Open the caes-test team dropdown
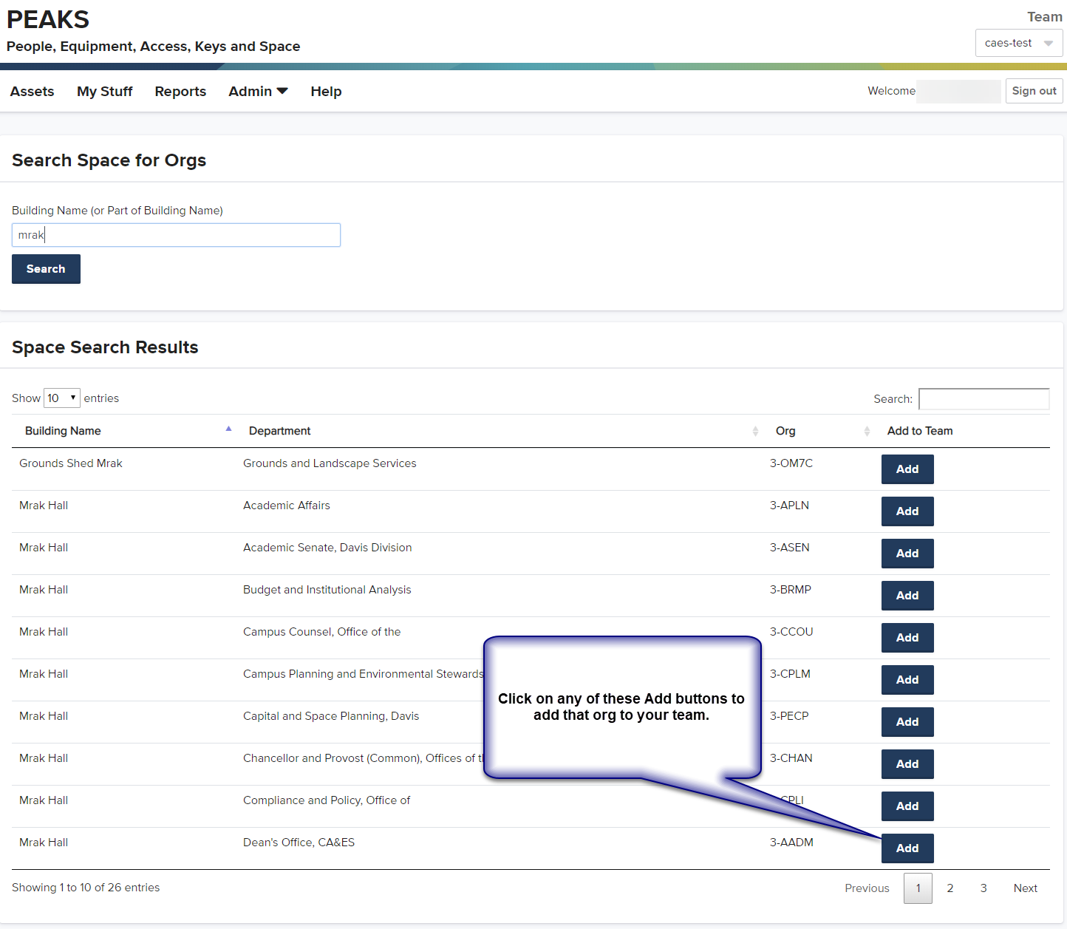1067x929 pixels. click(x=1018, y=43)
